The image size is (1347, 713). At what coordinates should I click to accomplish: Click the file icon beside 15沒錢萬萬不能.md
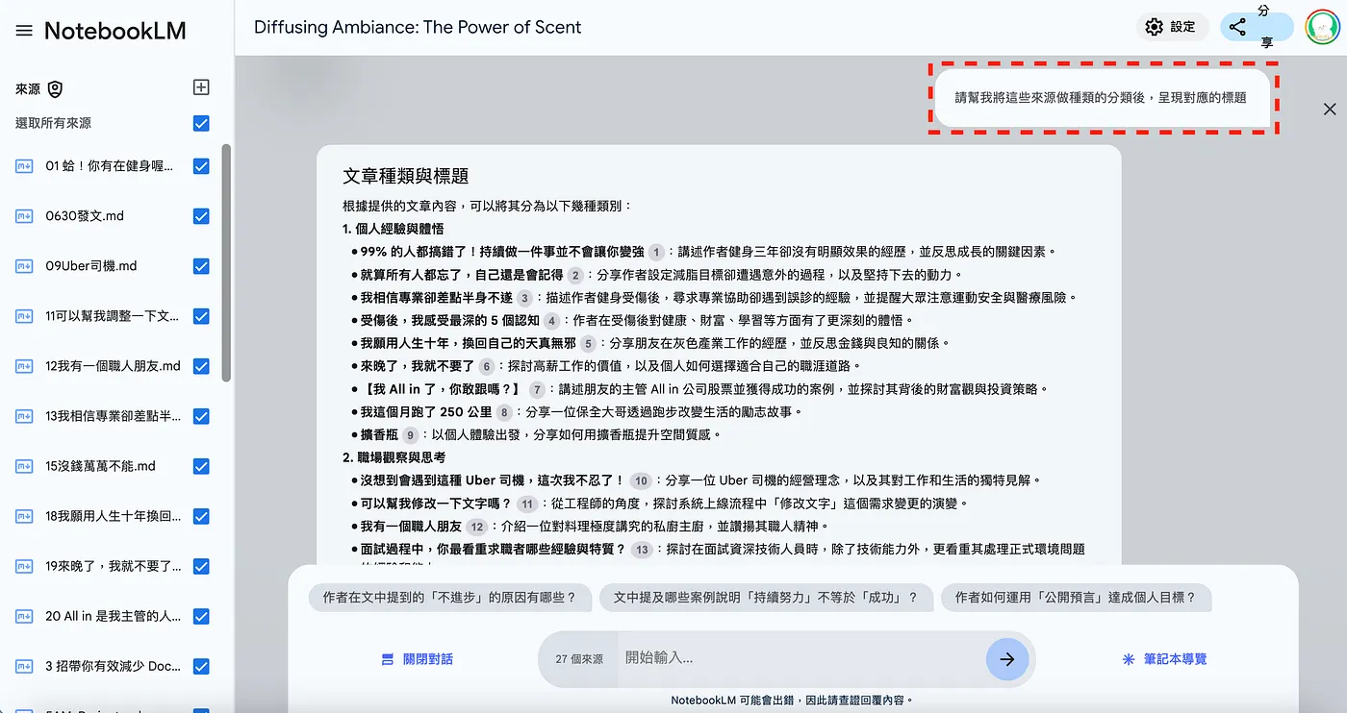[24, 466]
